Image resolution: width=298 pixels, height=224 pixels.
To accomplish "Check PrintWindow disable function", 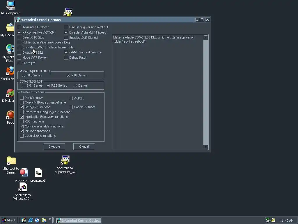I will click(x=22, y=98).
